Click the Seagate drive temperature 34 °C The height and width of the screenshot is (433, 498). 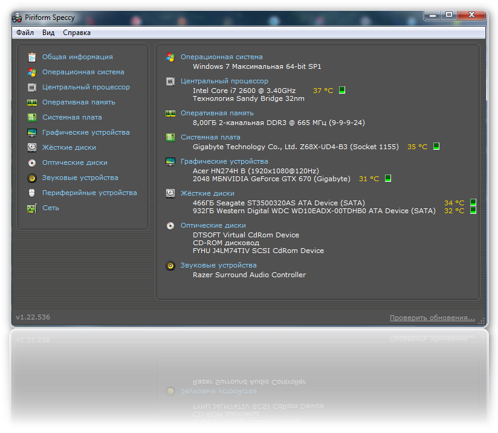[x=454, y=203]
